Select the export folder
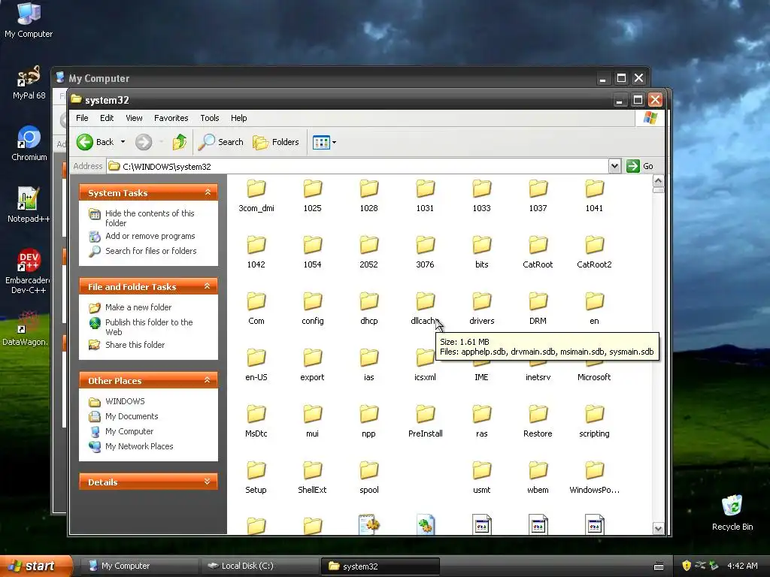Image resolution: width=770 pixels, height=577 pixels. (312, 365)
